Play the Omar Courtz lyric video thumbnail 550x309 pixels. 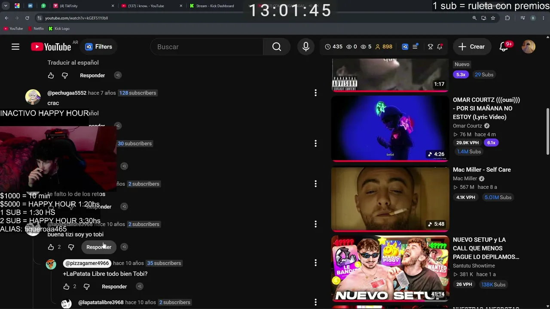coord(390,128)
